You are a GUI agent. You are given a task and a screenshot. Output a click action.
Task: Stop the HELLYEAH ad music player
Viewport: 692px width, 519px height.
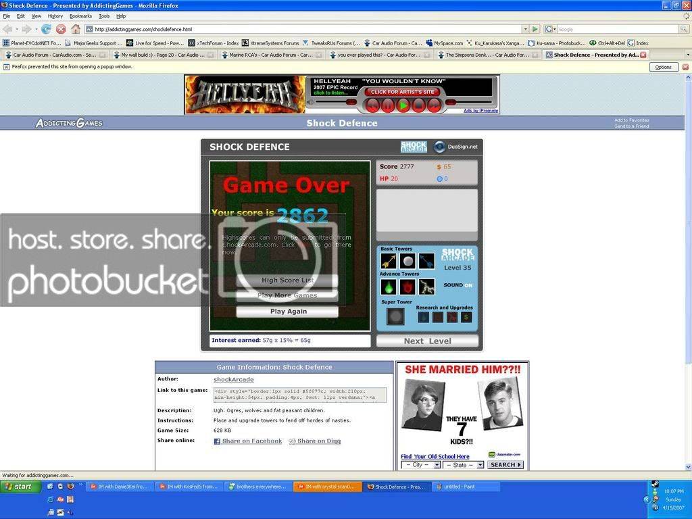[418, 105]
